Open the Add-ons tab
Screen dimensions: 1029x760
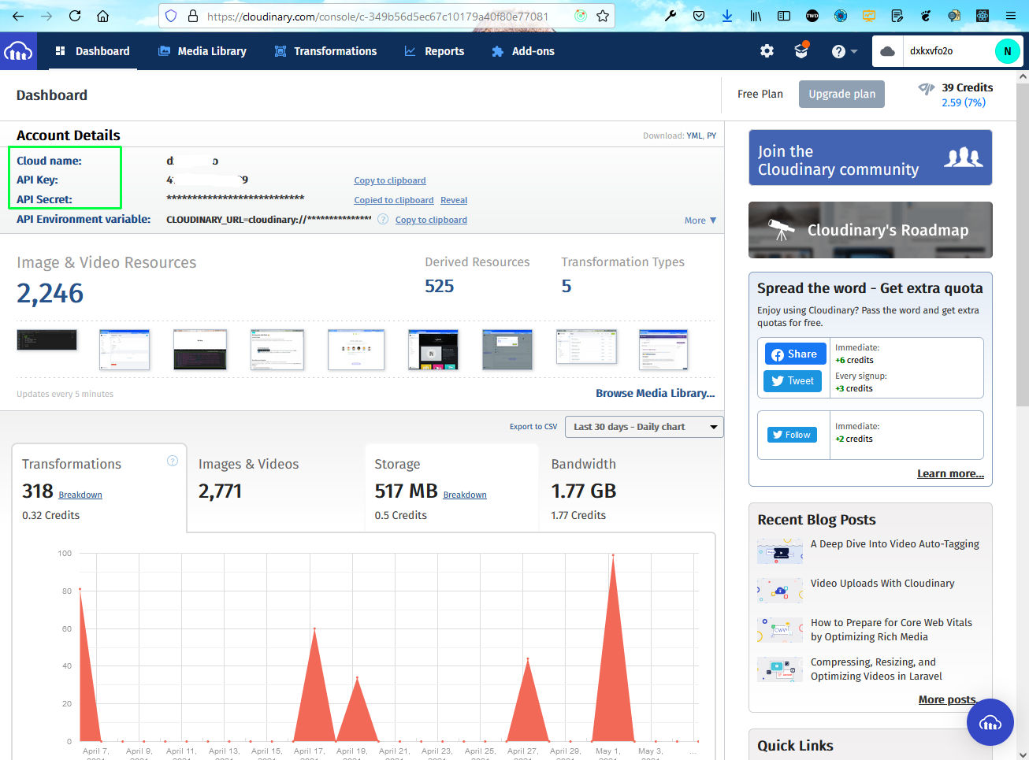(523, 51)
